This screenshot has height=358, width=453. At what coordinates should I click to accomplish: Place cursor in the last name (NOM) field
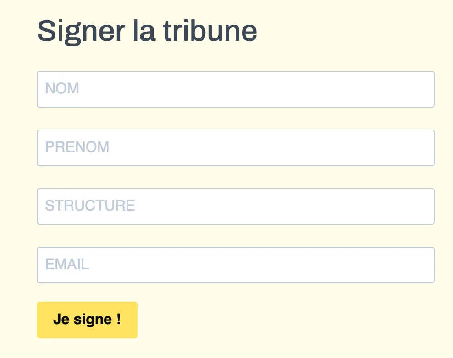point(235,89)
